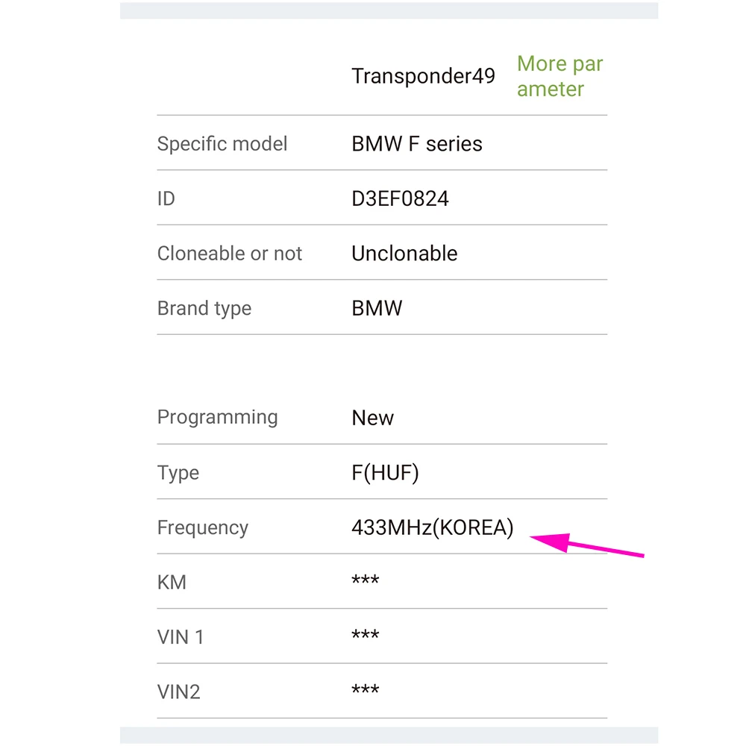Select the KM row label
This screenshot has width=746, height=746.
tap(172, 583)
